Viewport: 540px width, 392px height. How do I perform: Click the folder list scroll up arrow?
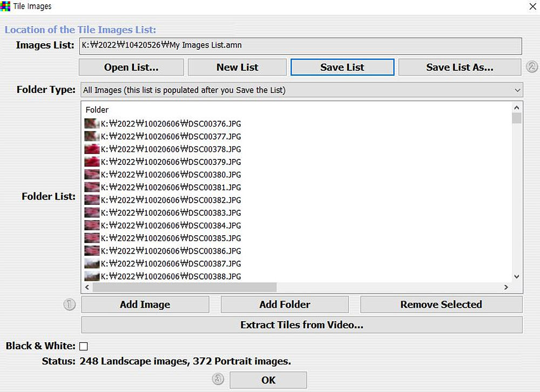pyautogui.click(x=517, y=108)
